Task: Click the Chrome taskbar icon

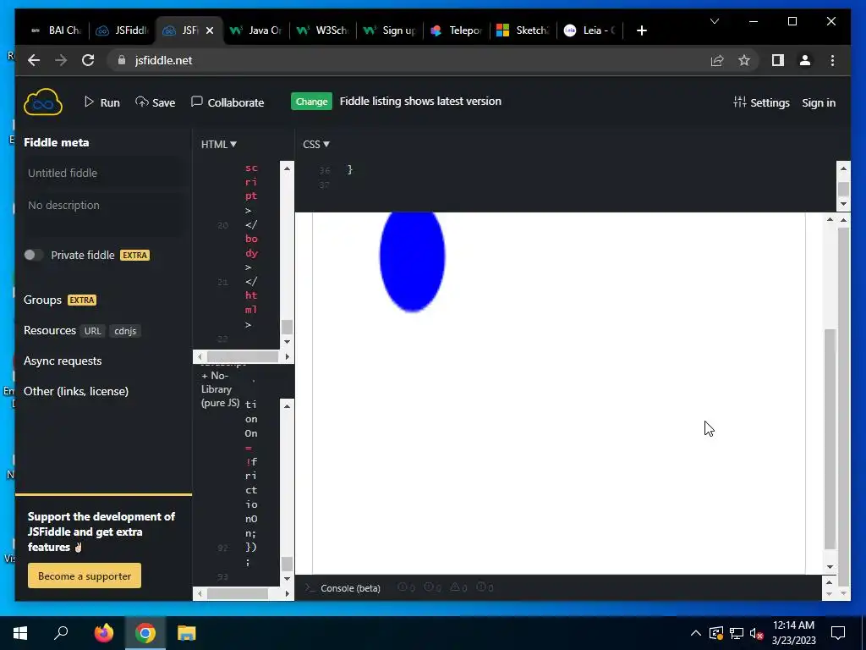Action: [x=145, y=633]
